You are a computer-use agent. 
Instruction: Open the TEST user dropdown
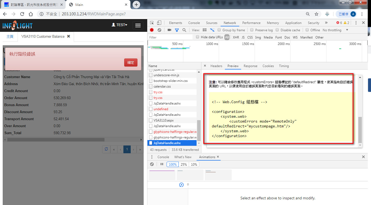tap(120, 25)
